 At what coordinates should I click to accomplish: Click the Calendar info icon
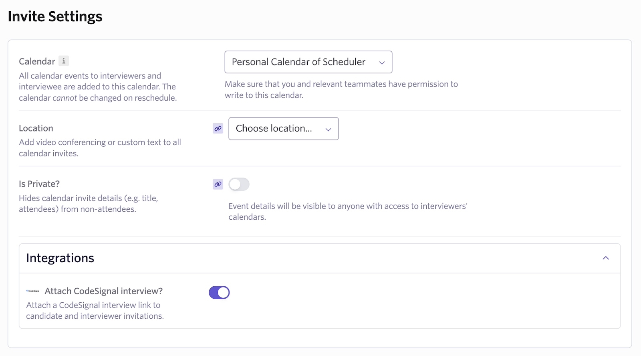point(64,61)
